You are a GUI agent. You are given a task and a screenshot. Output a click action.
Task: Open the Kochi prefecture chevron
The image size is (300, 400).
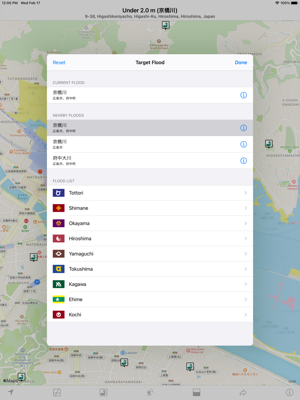click(246, 315)
